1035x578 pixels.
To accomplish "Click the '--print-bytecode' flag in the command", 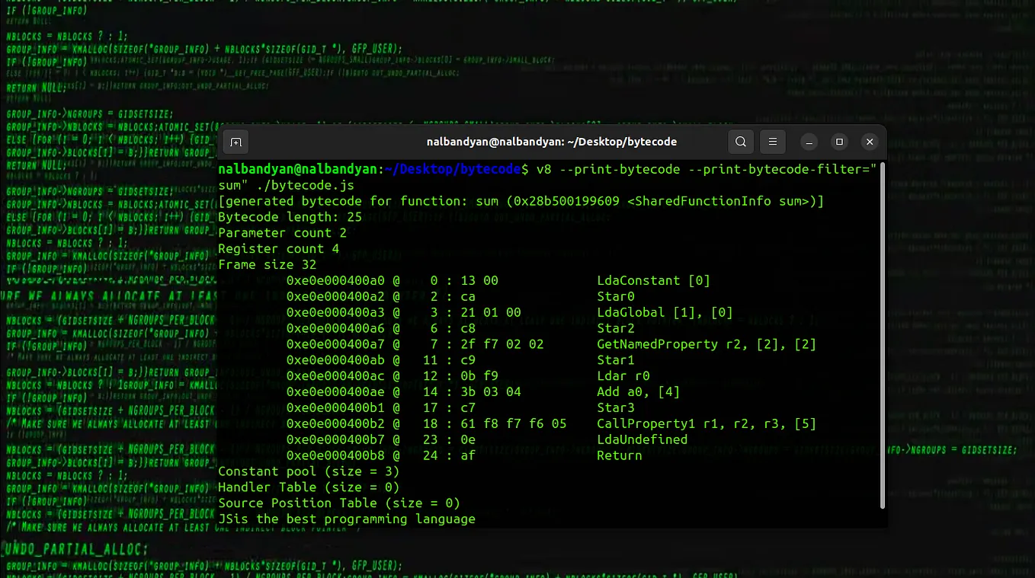I will click(620, 169).
